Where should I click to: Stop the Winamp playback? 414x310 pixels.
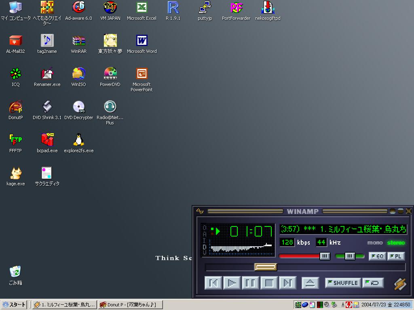[x=269, y=283]
